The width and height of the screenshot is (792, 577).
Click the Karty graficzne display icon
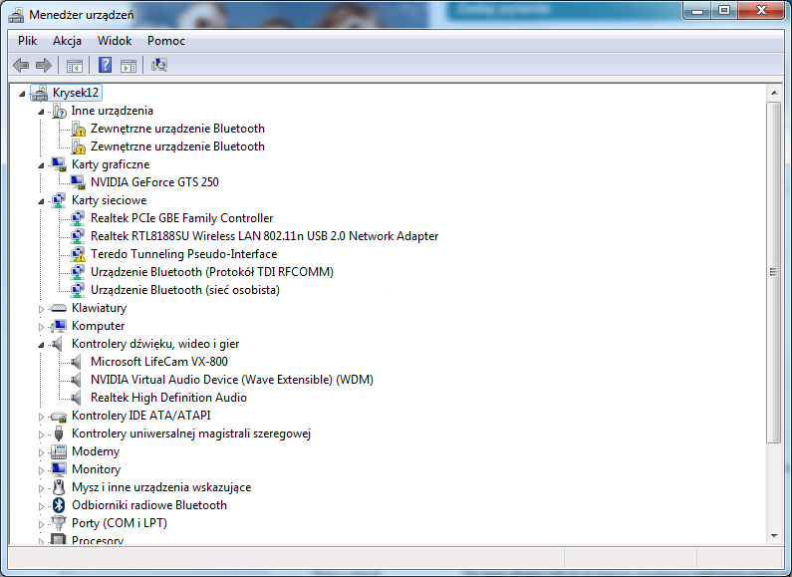point(59,164)
